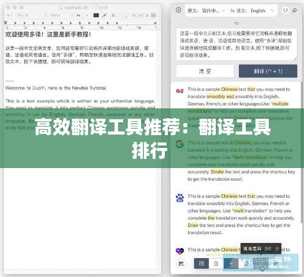Screen dimensions: 304x277
Task: Click the font size field showing 14
Action: (x=79, y=15)
